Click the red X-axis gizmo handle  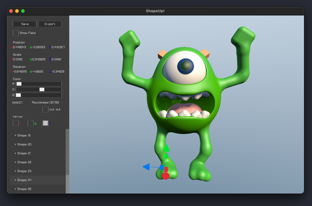click(x=166, y=176)
